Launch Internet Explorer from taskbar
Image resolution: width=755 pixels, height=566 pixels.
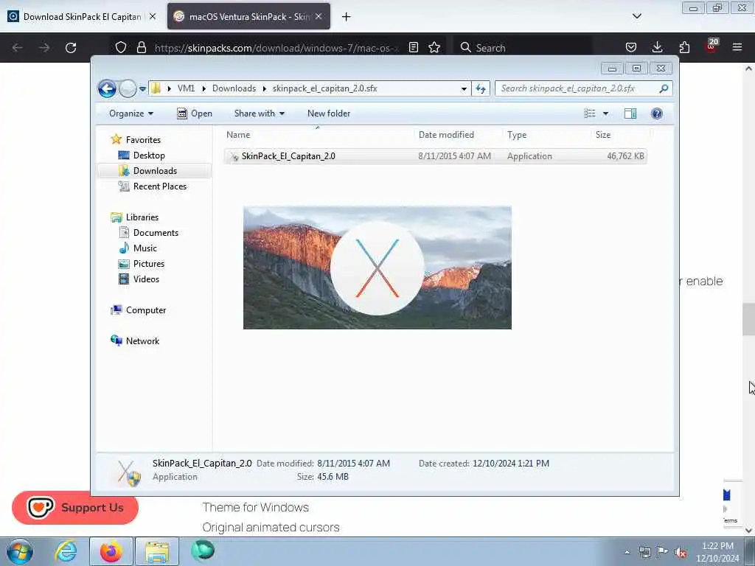click(x=66, y=551)
